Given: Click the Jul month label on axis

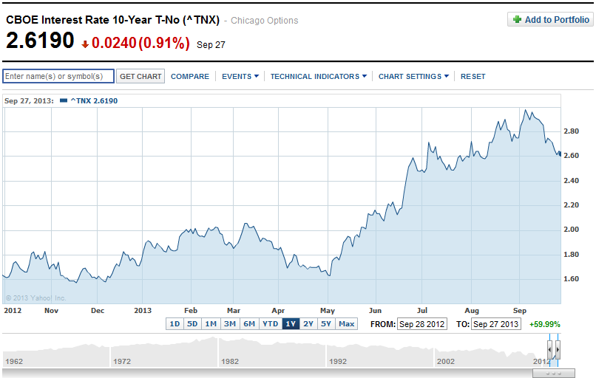Looking at the screenshot, I should click(422, 310).
